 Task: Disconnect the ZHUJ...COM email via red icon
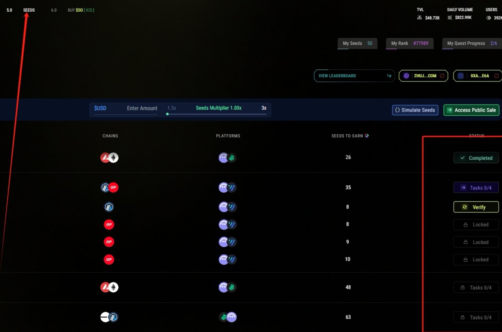443,76
